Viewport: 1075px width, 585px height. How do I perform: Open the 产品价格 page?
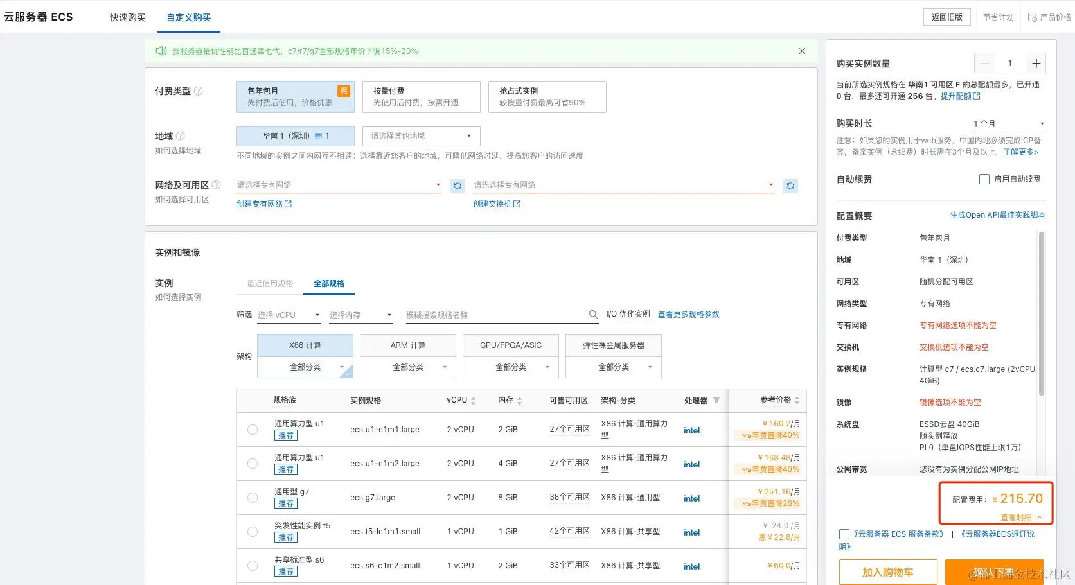(1049, 17)
